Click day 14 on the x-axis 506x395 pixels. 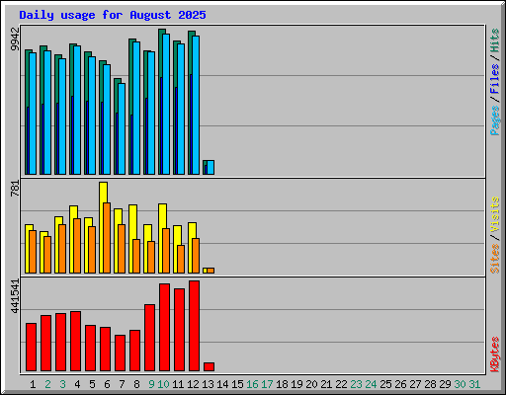(222, 384)
